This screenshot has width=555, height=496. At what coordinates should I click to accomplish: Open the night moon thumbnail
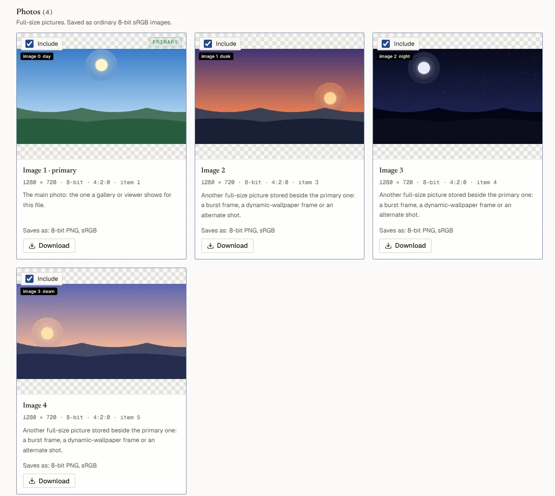457,96
